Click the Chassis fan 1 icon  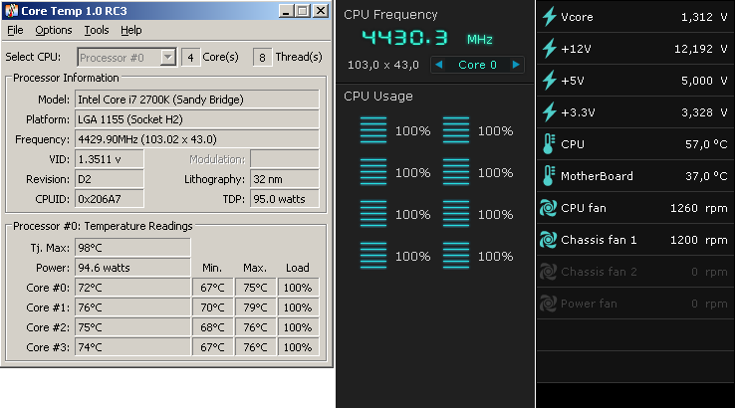coord(548,240)
